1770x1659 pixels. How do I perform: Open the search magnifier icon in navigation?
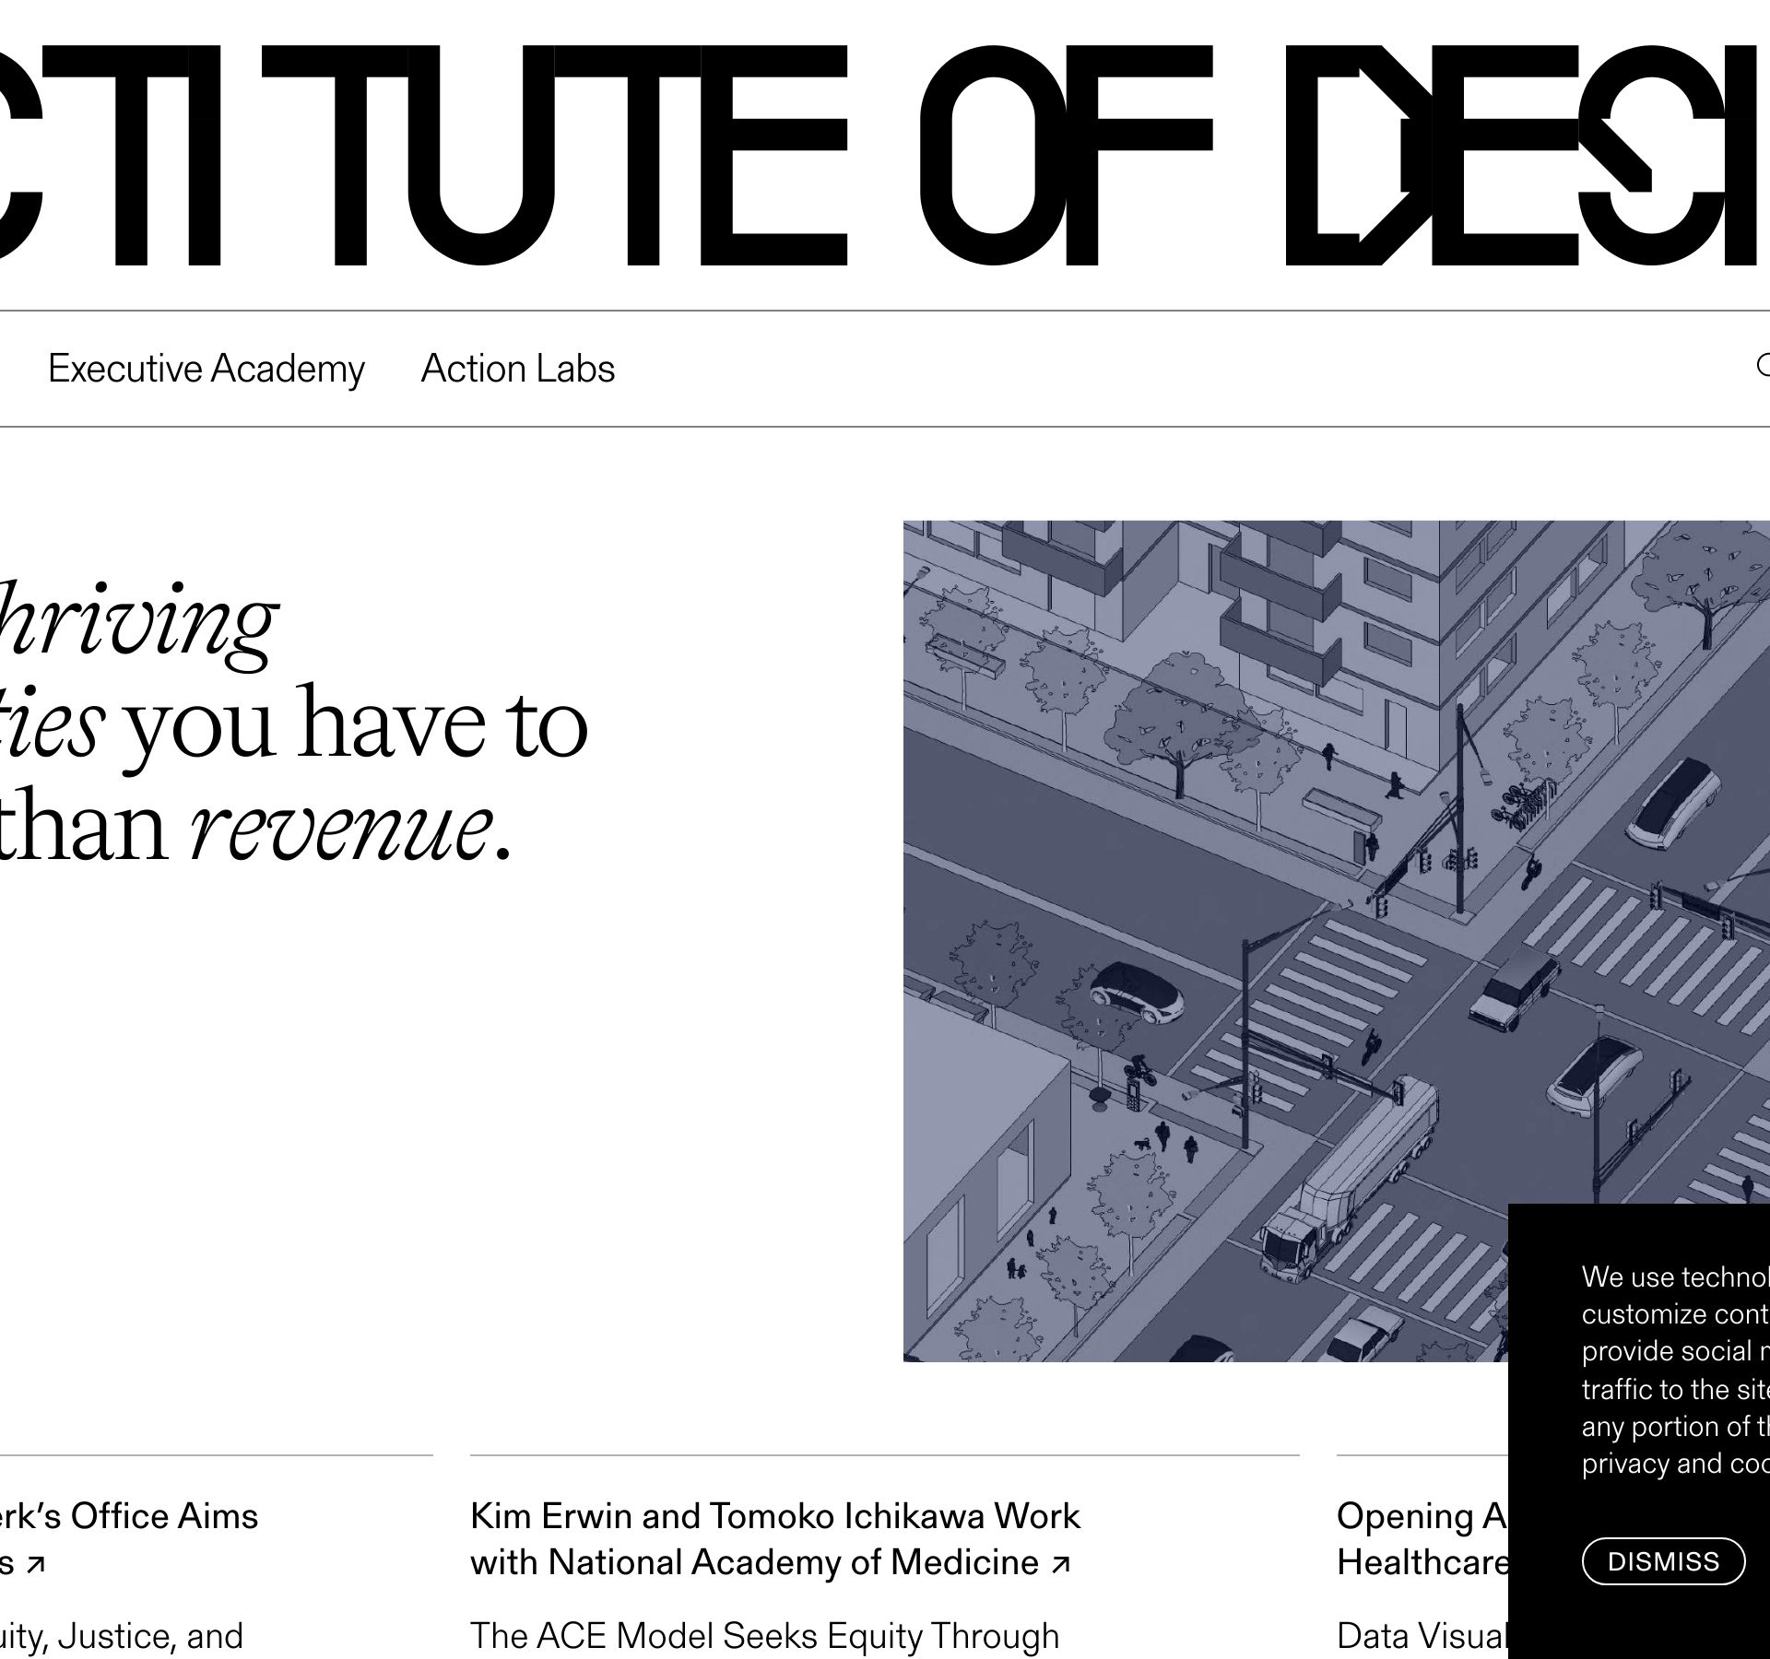coord(1763,366)
